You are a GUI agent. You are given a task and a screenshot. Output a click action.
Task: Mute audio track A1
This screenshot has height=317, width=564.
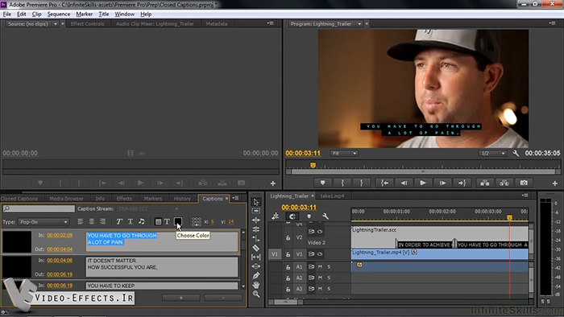coord(320,267)
